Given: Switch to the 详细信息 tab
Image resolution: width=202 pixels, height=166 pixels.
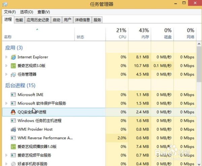Looking at the screenshot, I should [82, 20].
